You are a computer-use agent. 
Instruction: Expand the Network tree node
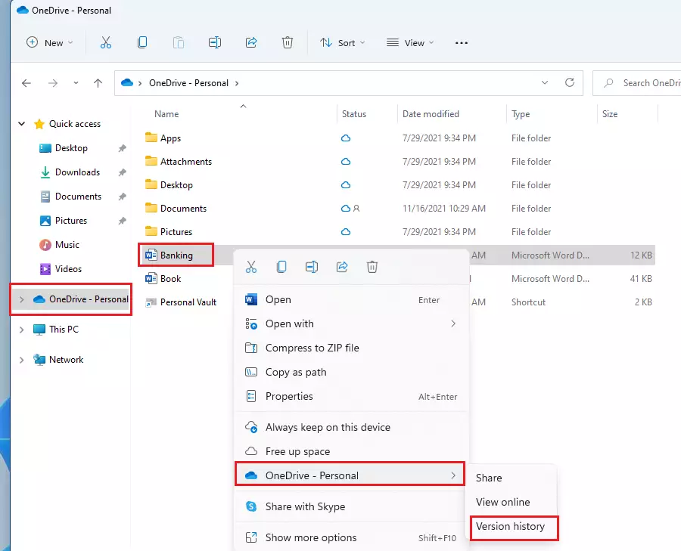[x=21, y=360]
